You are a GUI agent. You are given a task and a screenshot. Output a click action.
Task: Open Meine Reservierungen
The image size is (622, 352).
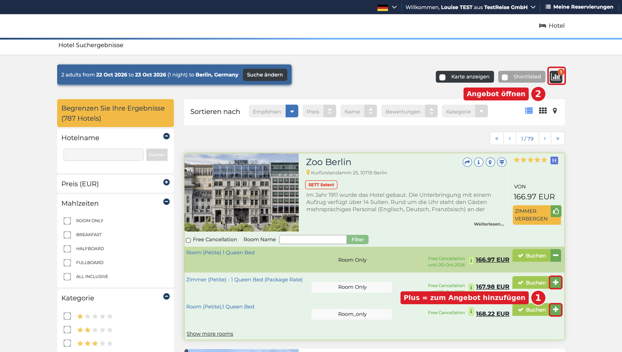pyautogui.click(x=579, y=7)
